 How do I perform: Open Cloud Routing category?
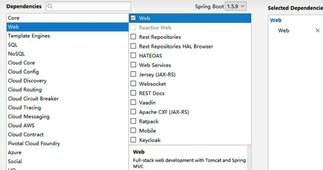pos(68,90)
